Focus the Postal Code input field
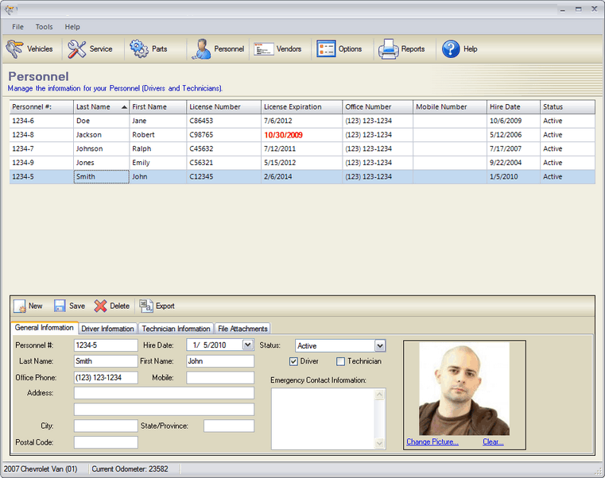The height and width of the screenshot is (478, 605). [x=106, y=442]
